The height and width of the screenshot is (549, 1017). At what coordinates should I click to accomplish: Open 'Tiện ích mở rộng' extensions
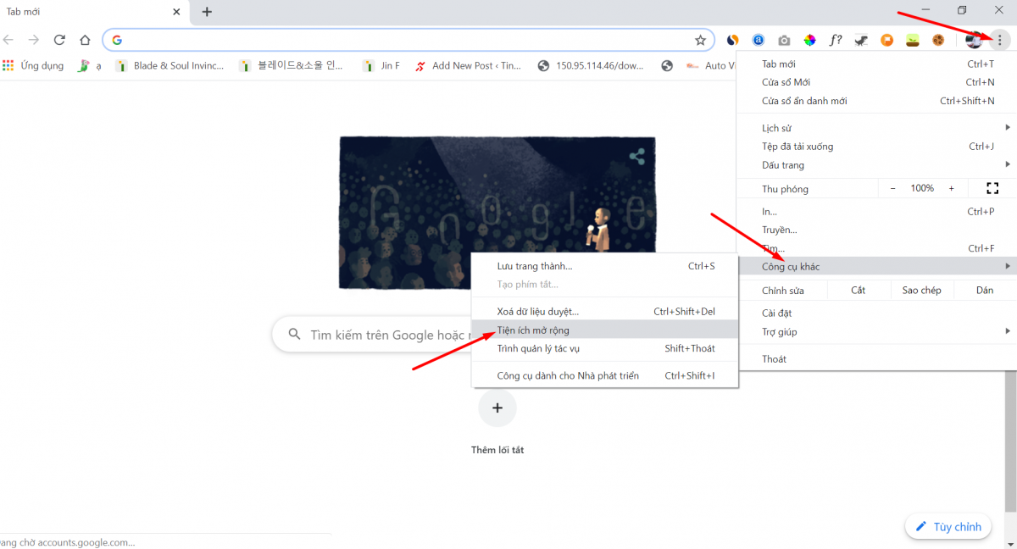(605, 330)
